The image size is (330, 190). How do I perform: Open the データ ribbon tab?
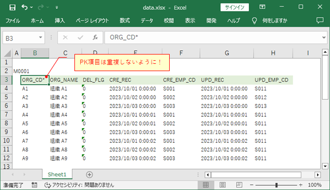tap(147, 21)
